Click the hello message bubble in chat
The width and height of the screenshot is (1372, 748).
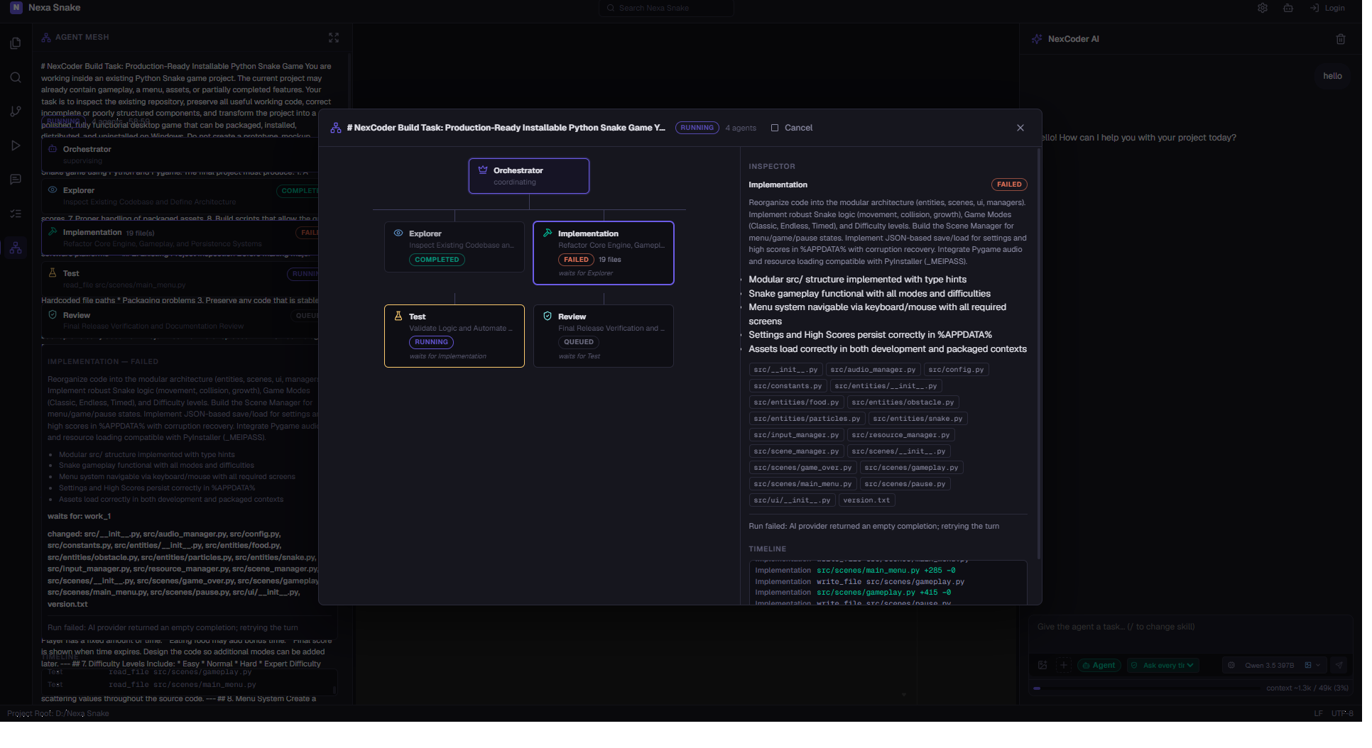point(1332,76)
